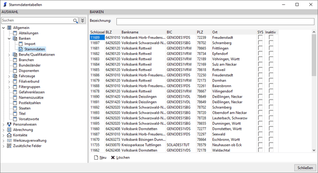Click the Werkzeugverwaltung icon

(x=9, y=140)
